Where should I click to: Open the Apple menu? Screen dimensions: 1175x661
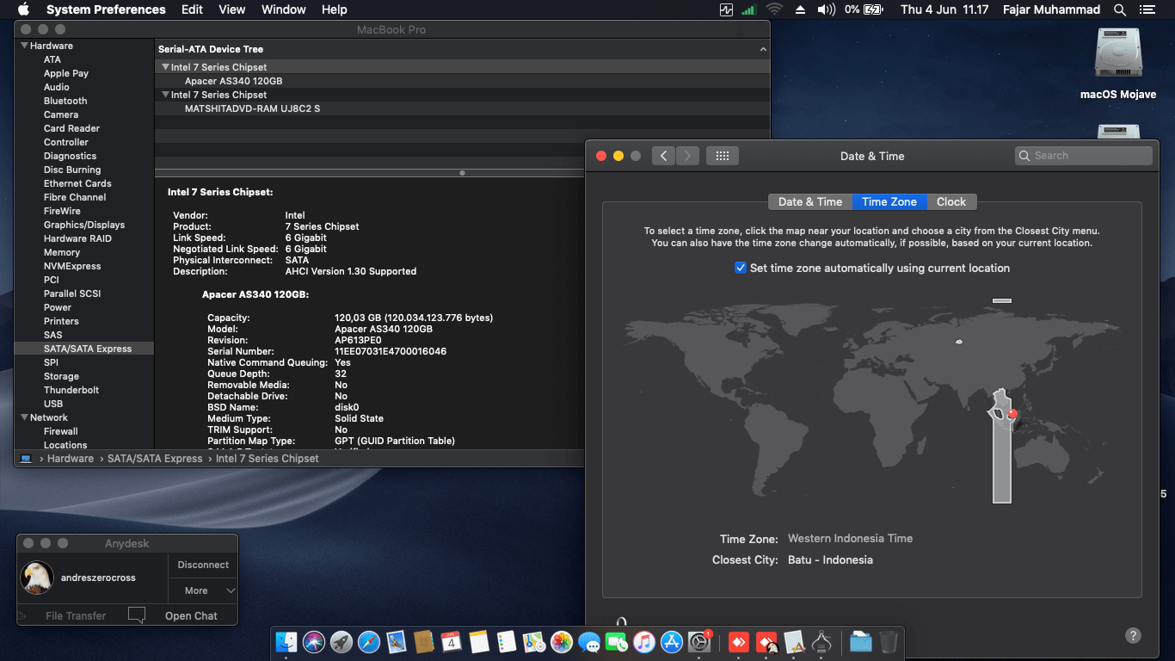(23, 10)
